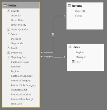Click the Users table icon
Viewport: 107px width, 110px height.
[x=70, y=47]
